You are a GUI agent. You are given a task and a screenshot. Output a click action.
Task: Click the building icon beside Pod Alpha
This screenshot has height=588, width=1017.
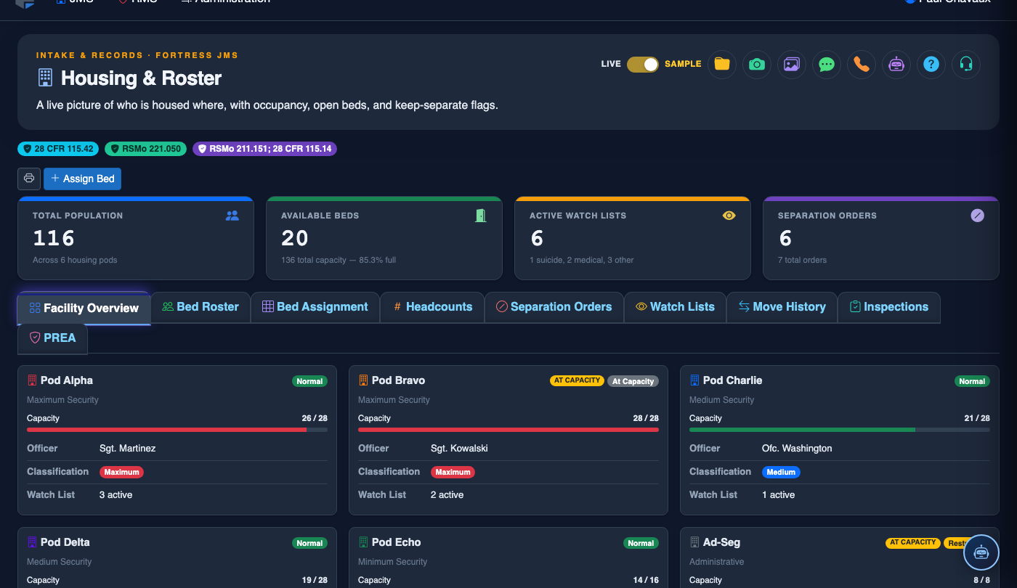pyautogui.click(x=32, y=380)
